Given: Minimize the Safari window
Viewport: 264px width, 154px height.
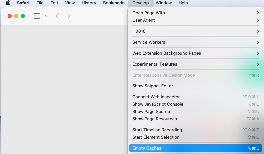Looking at the screenshot, I should (x=16, y=16).
